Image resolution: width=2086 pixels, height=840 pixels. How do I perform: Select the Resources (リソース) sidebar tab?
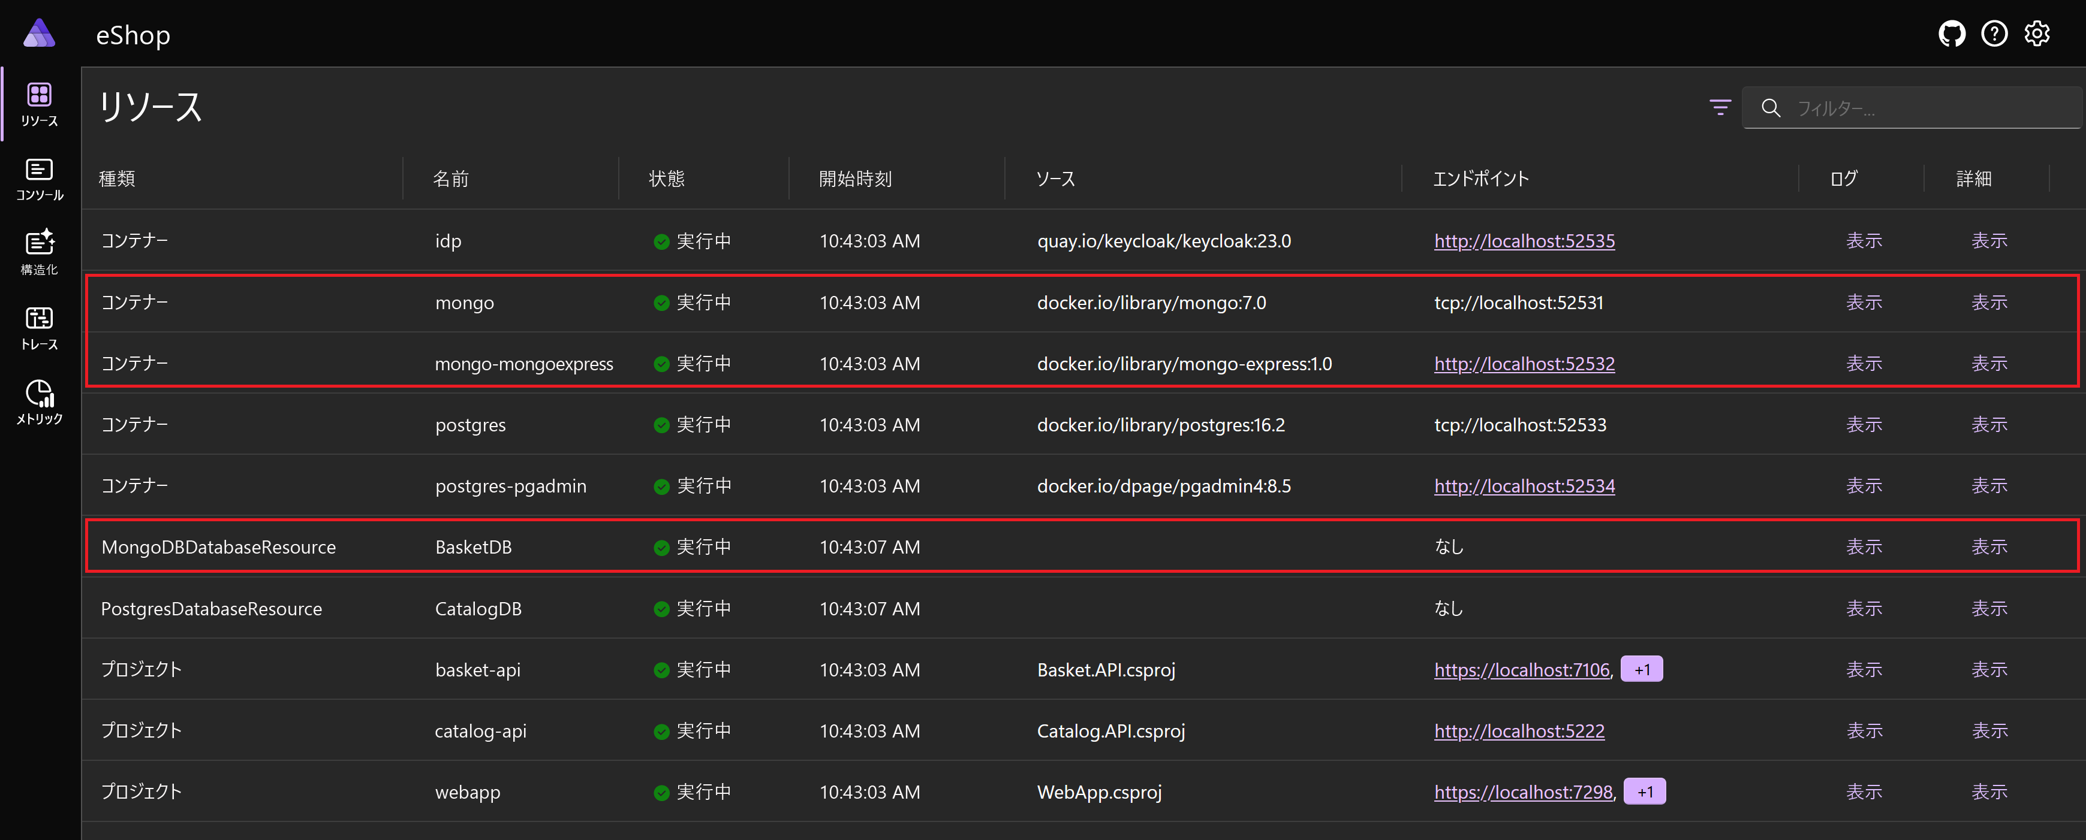(x=39, y=104)
